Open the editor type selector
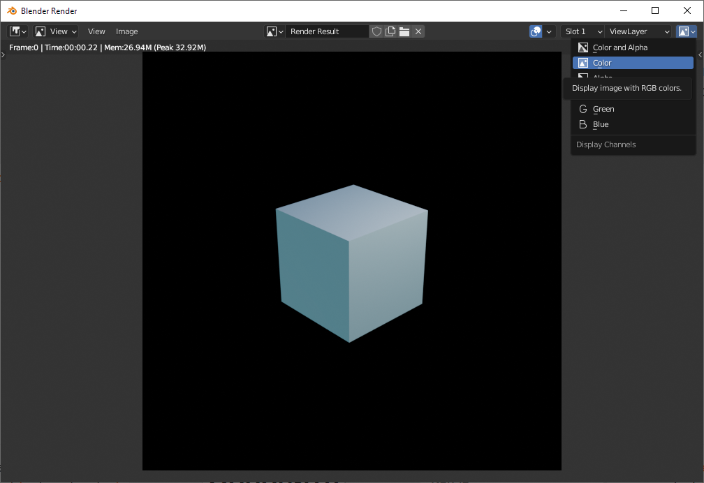Image resolution: width=704 pixels, height=483 pixels. point(18,31)
